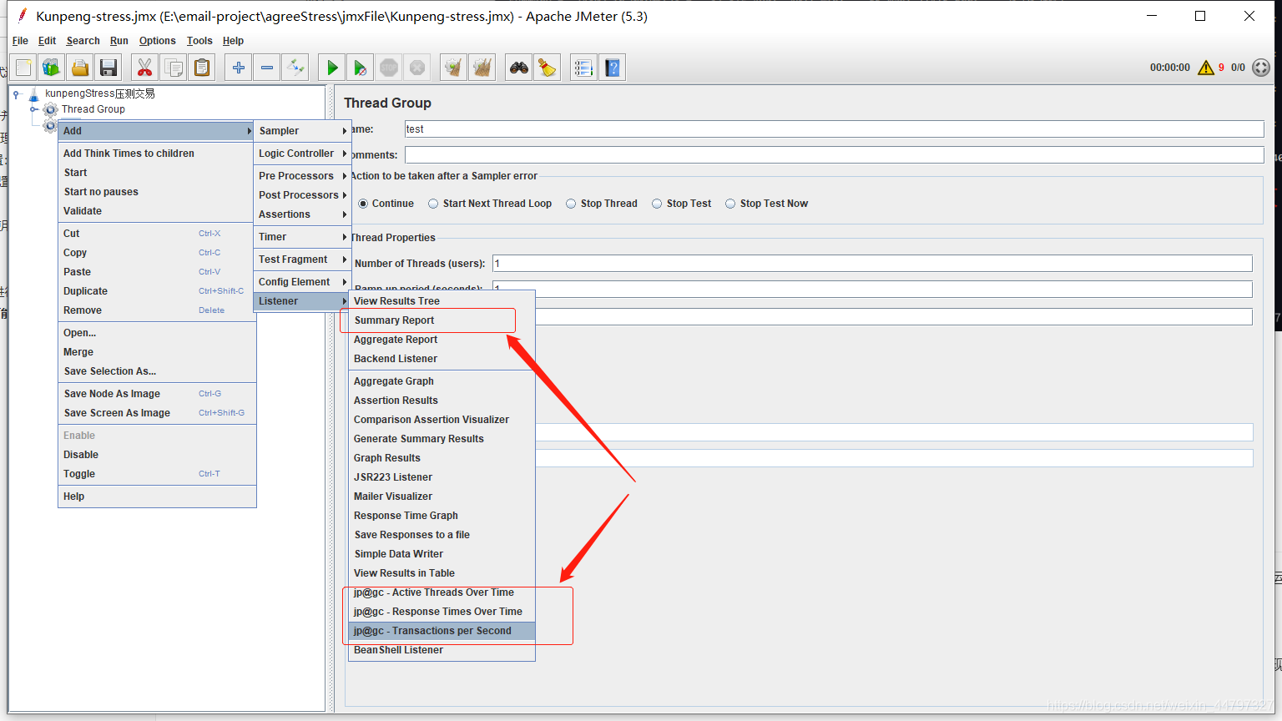Open the Options menu
Screen dimensions: 1282x721
tap(157, 41)
